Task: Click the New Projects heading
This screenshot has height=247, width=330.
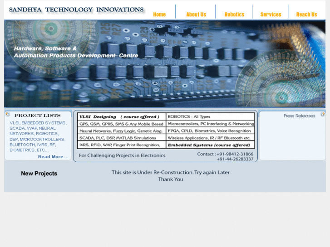Action: point(39,174)
